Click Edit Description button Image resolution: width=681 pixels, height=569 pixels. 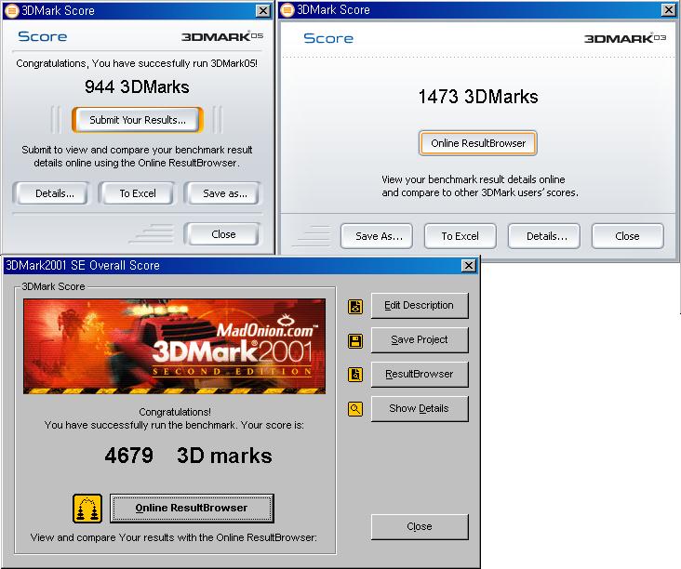click(420, 306)
